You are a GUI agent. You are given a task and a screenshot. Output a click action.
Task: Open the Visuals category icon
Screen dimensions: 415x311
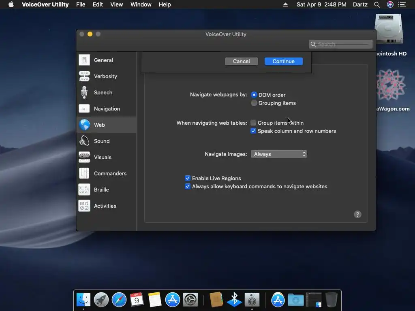84,157
